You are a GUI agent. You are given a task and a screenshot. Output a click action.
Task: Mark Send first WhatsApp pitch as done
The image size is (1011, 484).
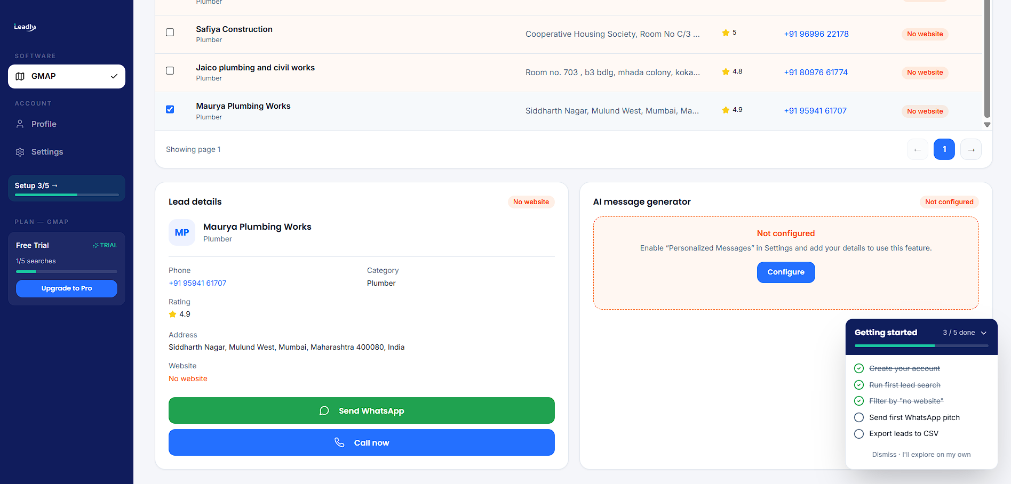coord(859,417)
